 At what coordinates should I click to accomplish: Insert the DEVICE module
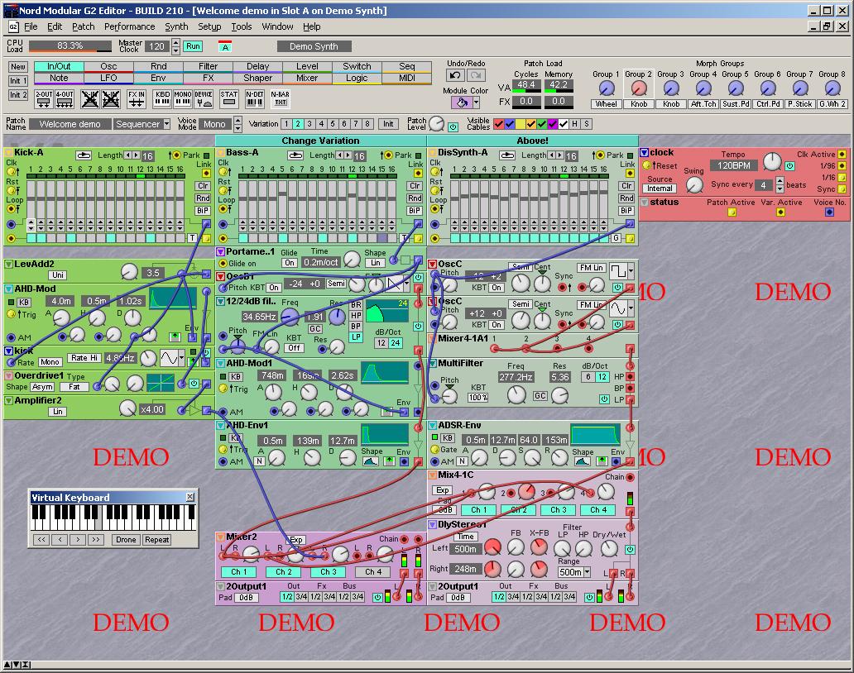(x=204, y=98)
